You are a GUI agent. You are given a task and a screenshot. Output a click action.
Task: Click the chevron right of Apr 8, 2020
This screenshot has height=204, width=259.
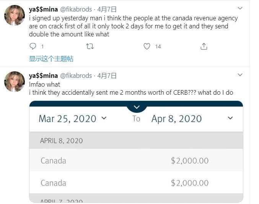click(x=230, y=118)
